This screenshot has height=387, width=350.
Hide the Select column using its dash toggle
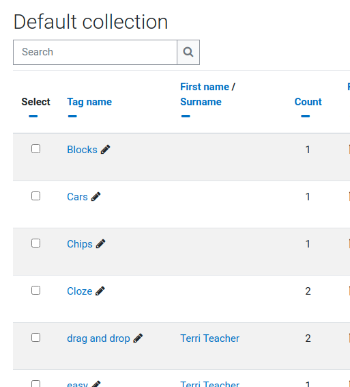click(33, 116)
